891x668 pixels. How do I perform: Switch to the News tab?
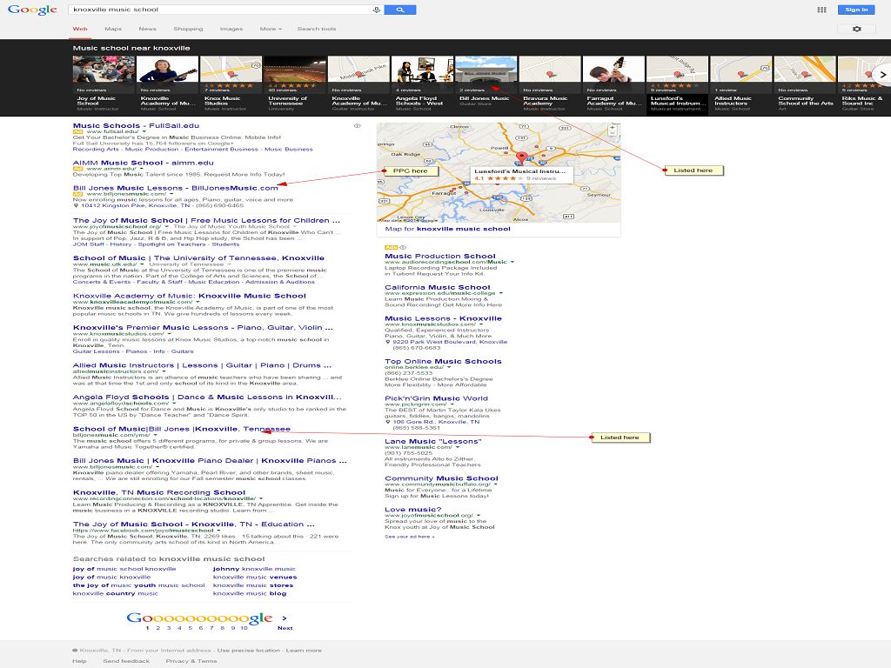click(x=147, y=29)
